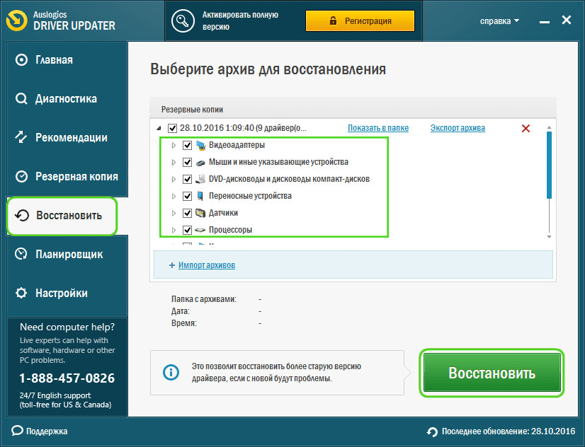Expand the Переносные устройства node
Viewport: 585px width, 447px height.
[174, 196]
